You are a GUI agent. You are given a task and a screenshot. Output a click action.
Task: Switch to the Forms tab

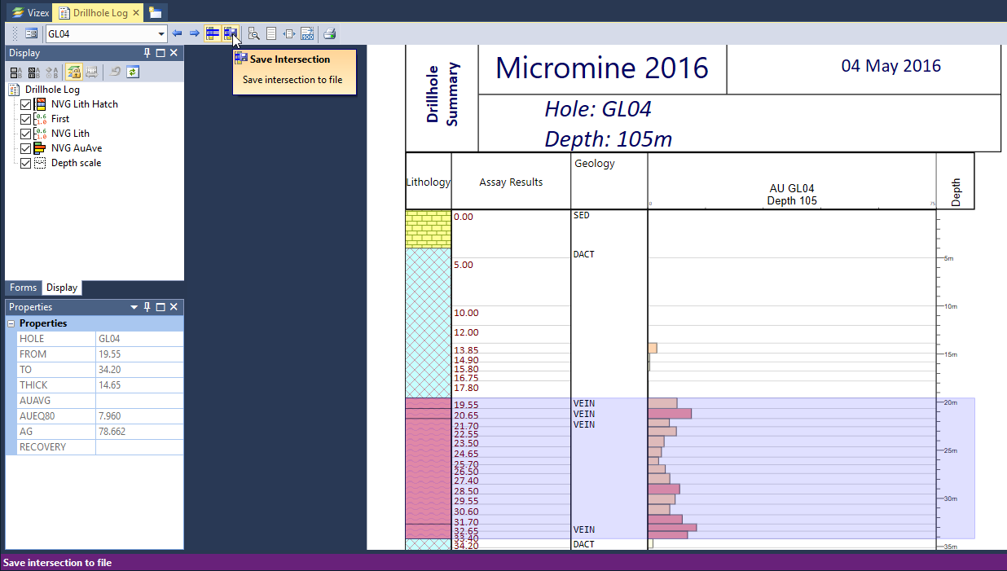23,288
